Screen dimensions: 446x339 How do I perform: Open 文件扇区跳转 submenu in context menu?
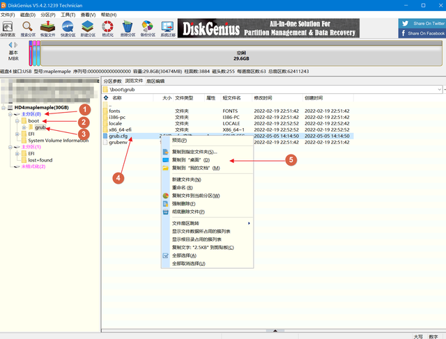coord(207,223)
